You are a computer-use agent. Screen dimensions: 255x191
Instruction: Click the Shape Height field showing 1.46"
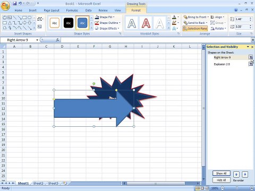[242, 19]
